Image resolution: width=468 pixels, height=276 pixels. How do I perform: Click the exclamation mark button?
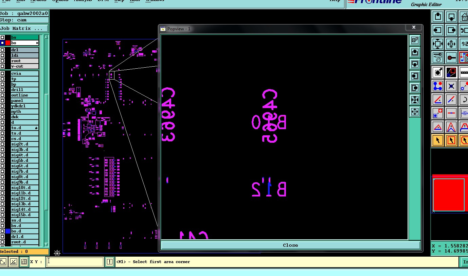point(110,262)
